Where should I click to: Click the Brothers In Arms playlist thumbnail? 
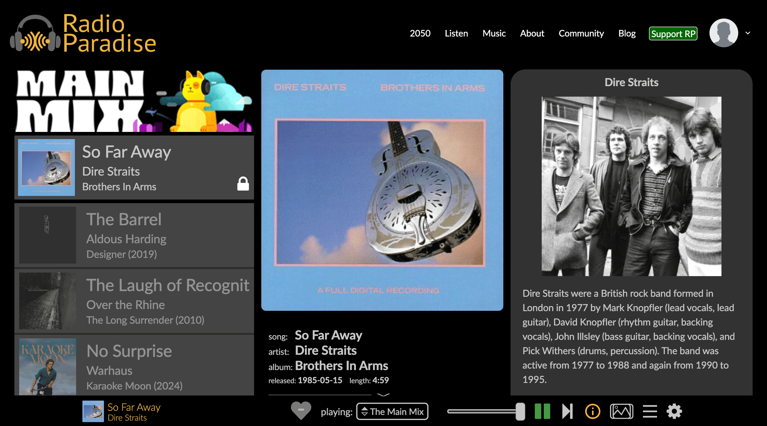46,168
